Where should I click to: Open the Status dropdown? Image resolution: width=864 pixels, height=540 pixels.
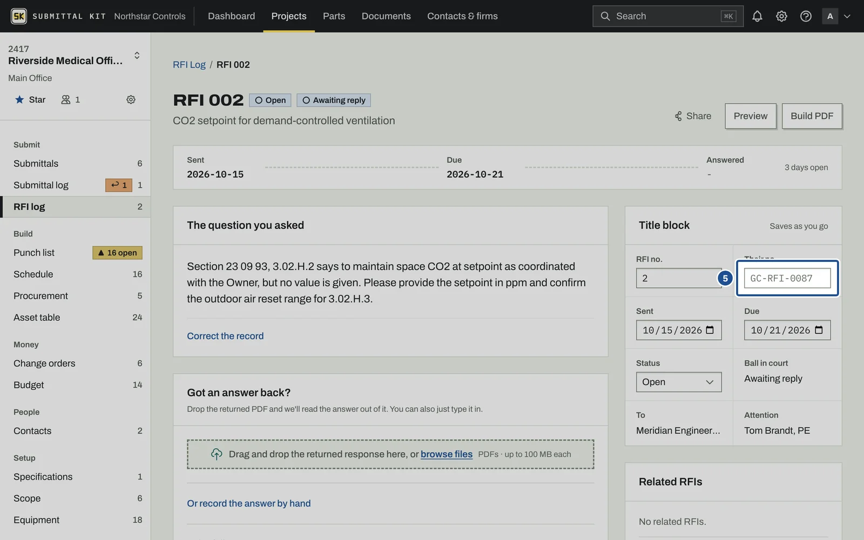click(679, 382)
